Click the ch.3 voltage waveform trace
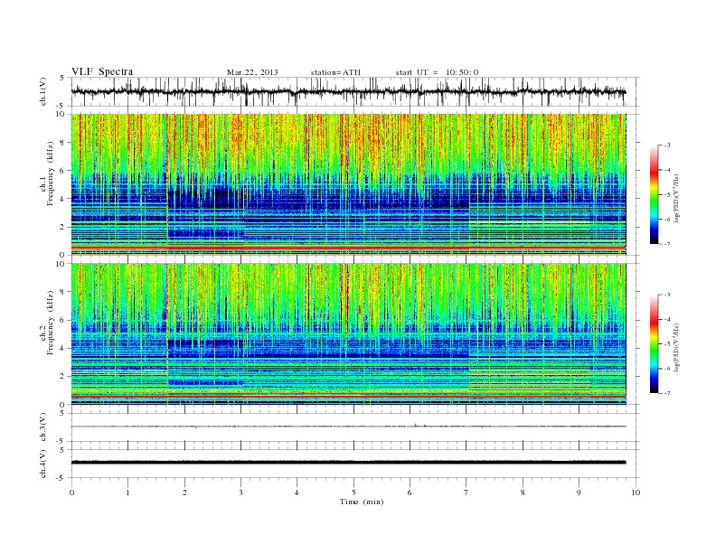Screen dimensions: 716x553 [348, 426]
